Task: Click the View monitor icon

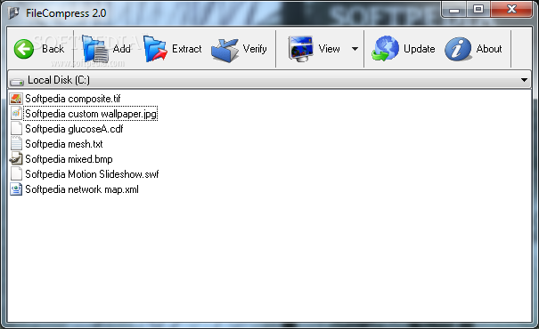Action: point(301,49)
